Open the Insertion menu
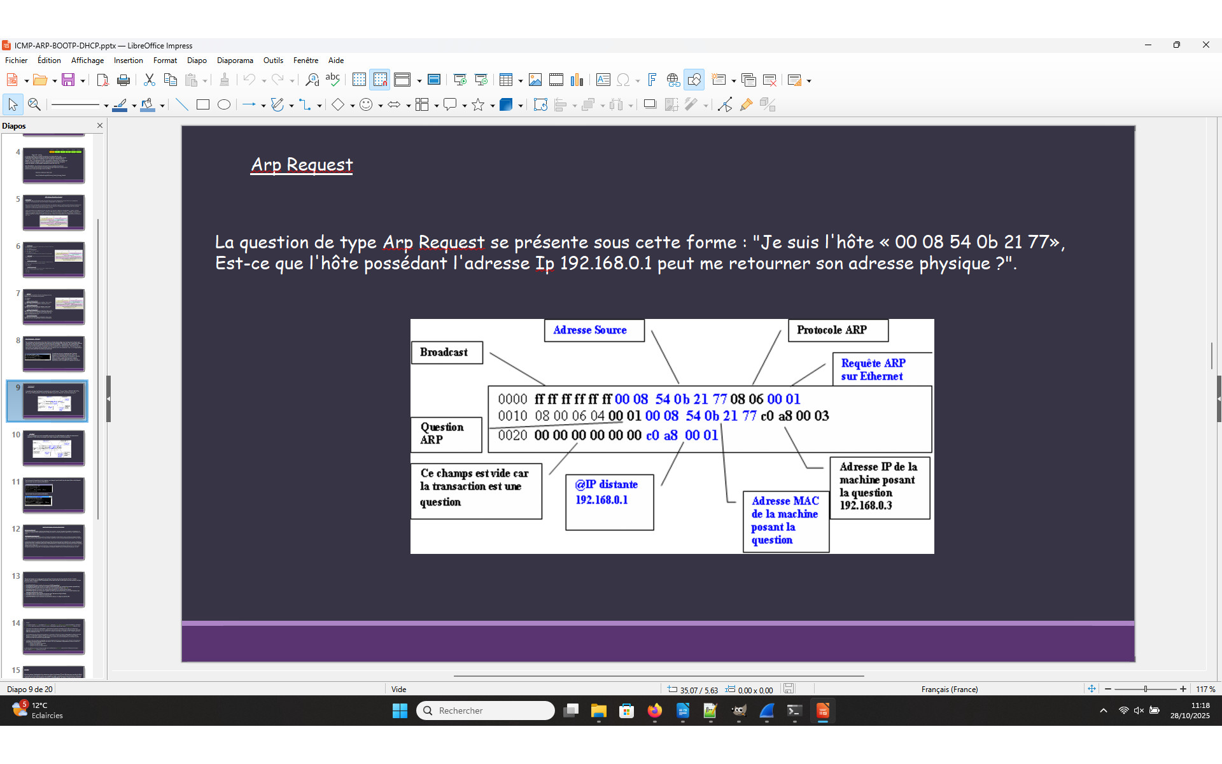 pyautogui.click(x=128, y=60)
